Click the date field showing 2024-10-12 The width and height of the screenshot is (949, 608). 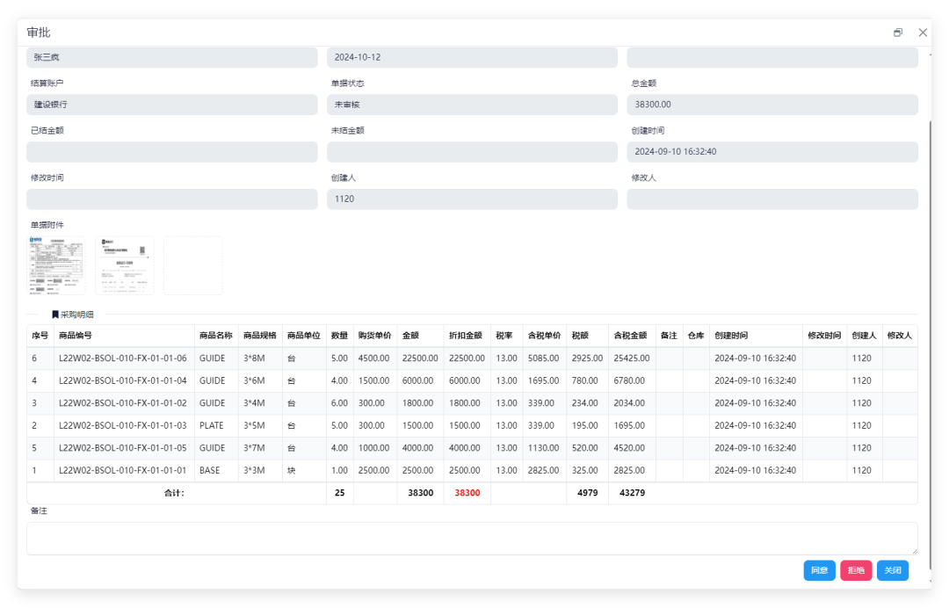[472, 57]
